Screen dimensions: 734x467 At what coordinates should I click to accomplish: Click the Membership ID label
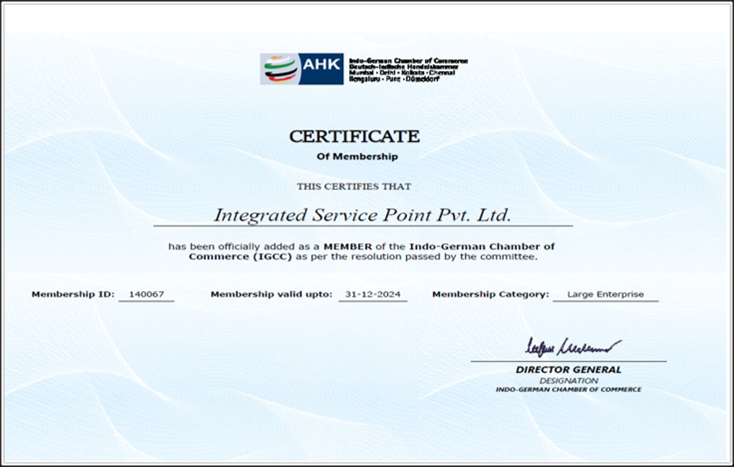[73, 294]
